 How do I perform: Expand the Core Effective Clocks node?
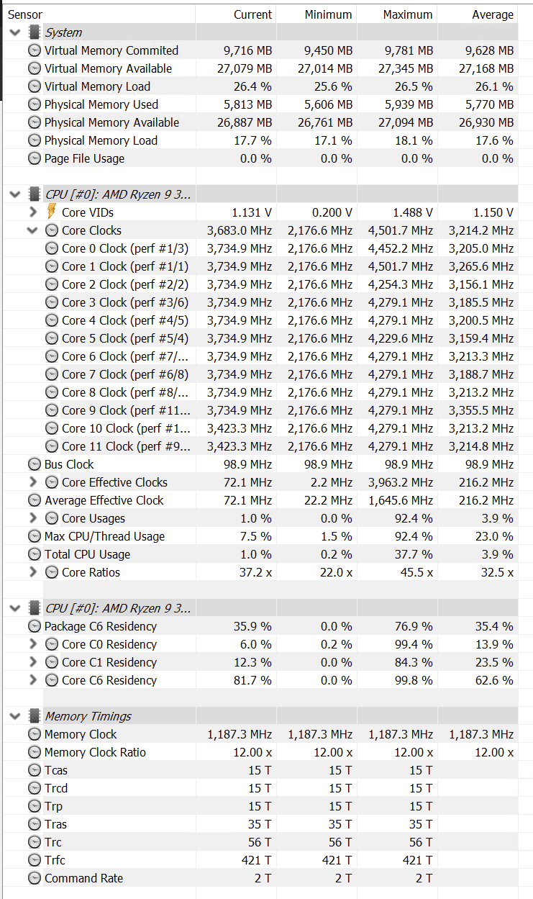click(32, 482)
